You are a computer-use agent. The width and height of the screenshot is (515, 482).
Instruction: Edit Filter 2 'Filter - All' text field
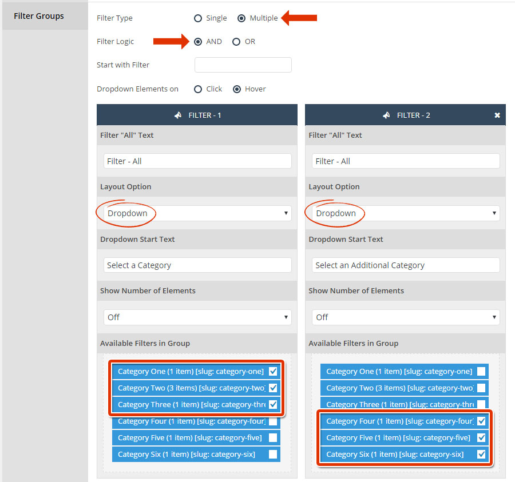click(x=406, y=161)
